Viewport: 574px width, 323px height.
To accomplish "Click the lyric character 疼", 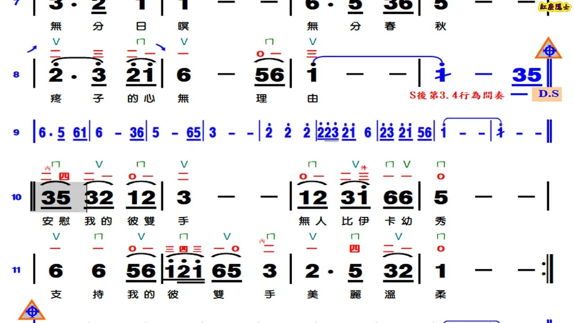I will point(56,98).
